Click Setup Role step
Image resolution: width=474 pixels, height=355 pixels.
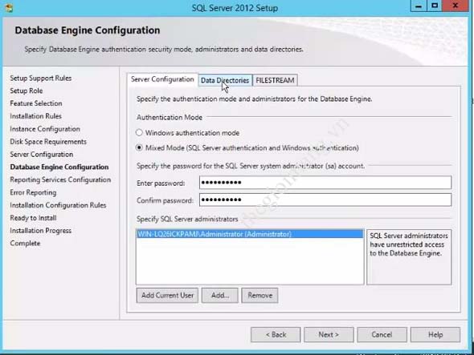pos(27,91)
